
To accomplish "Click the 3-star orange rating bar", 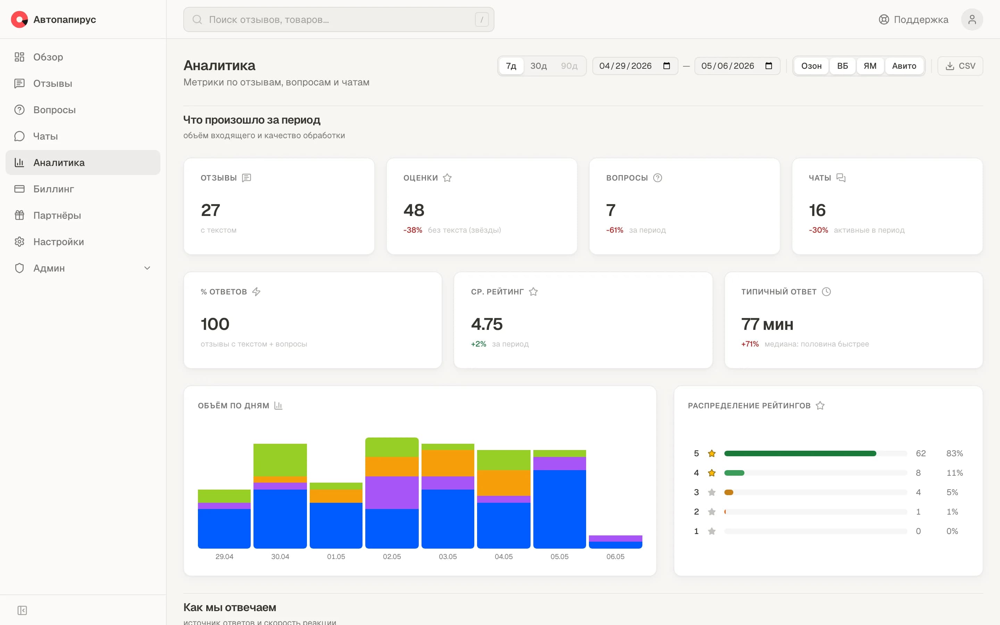I will tap(728, 492).
